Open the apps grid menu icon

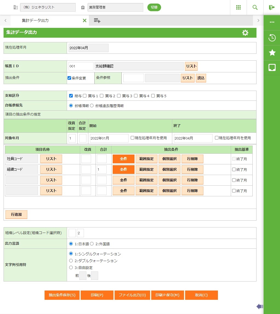coord(238,7)
